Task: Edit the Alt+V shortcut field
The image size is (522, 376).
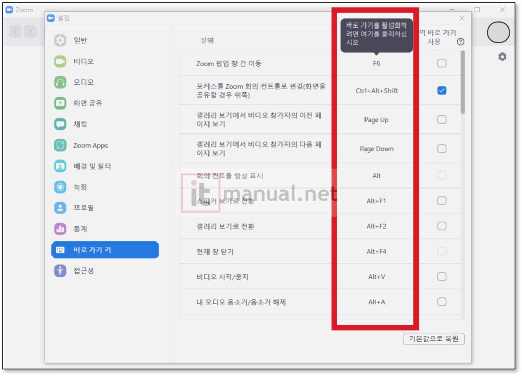Action: point(377,277)
